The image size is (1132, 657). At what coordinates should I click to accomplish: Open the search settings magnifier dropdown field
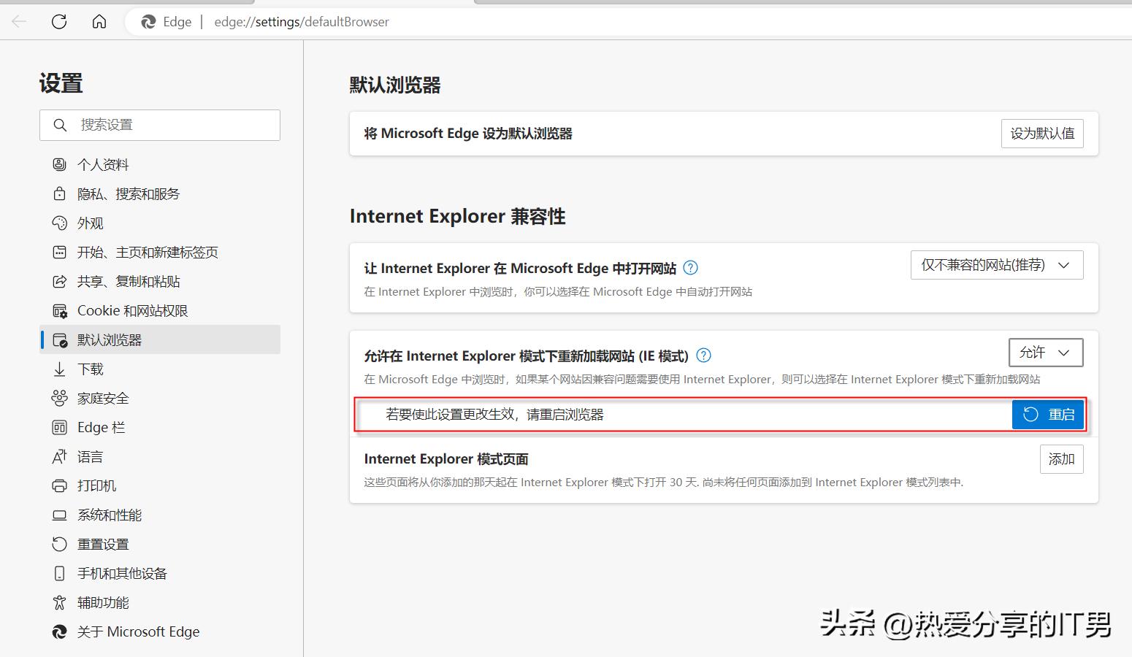[60, 125]
